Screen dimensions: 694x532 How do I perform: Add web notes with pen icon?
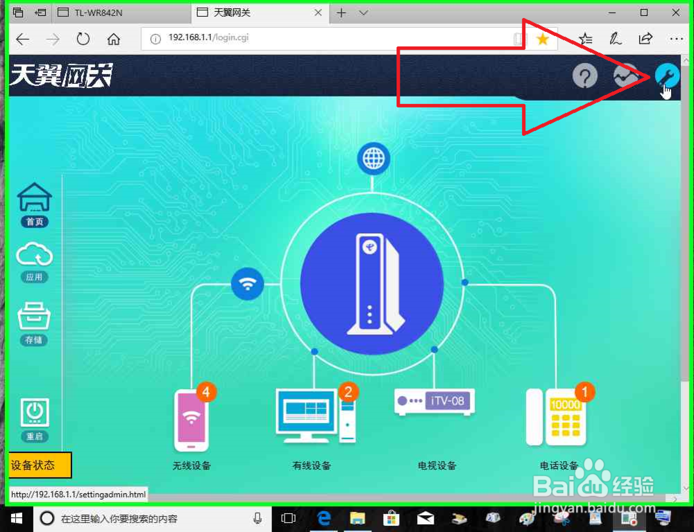coord(615,39)
